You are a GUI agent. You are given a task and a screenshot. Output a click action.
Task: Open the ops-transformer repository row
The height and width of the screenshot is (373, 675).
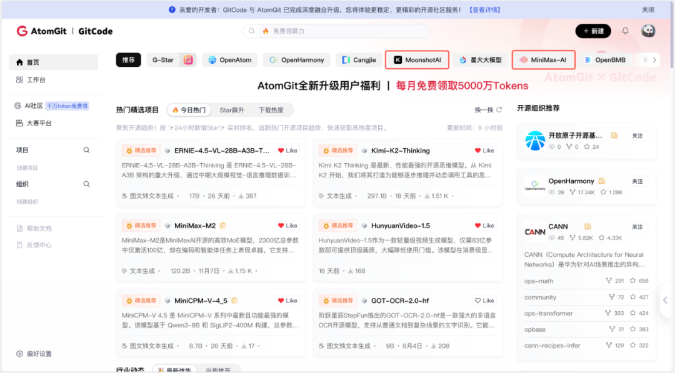click(x=586, y=313)
